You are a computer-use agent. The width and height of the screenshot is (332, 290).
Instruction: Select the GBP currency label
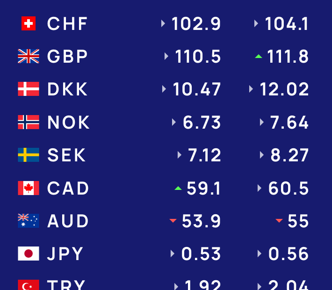tap(67, 57)
